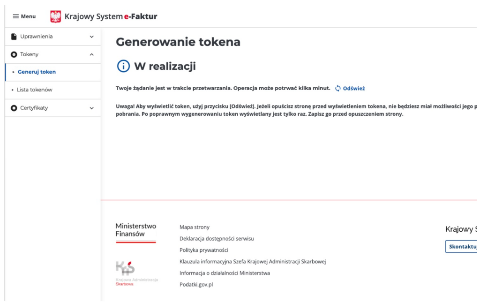Open the Mapa strony link

pyautogui.click(x=194, y=227)
